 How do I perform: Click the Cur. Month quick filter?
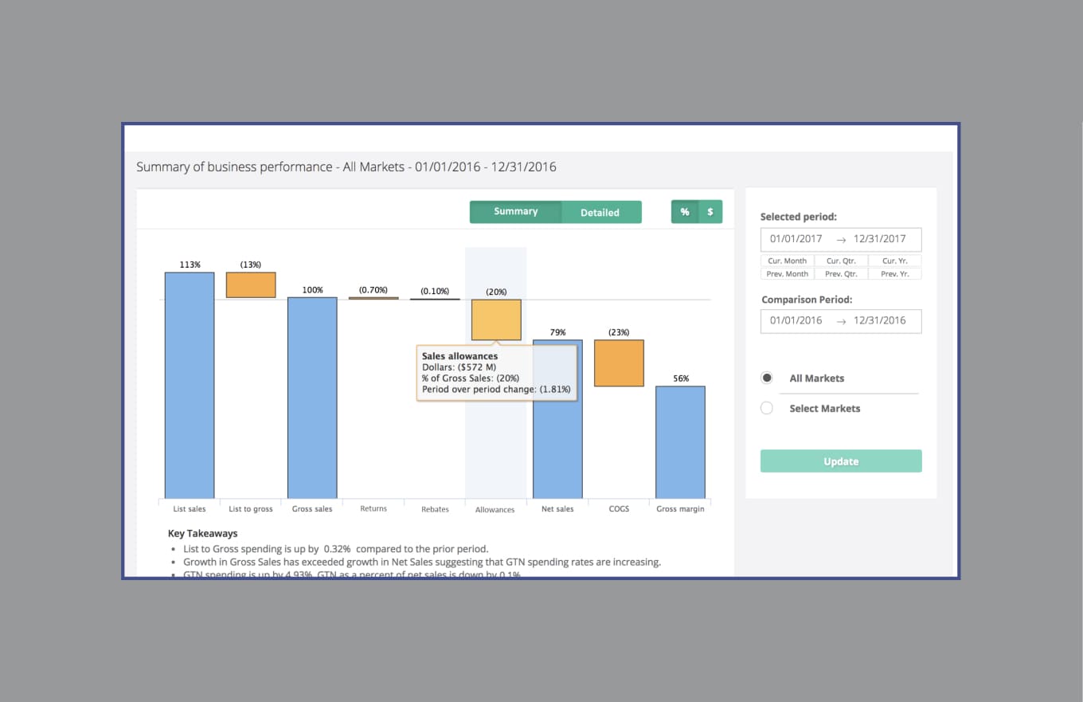[x=787, y=261]
